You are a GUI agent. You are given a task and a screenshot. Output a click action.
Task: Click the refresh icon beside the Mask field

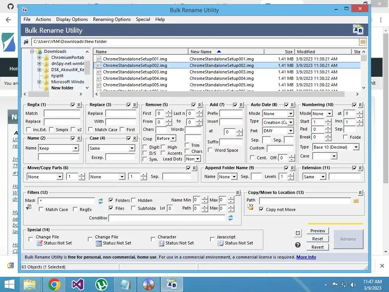point(100,201)
